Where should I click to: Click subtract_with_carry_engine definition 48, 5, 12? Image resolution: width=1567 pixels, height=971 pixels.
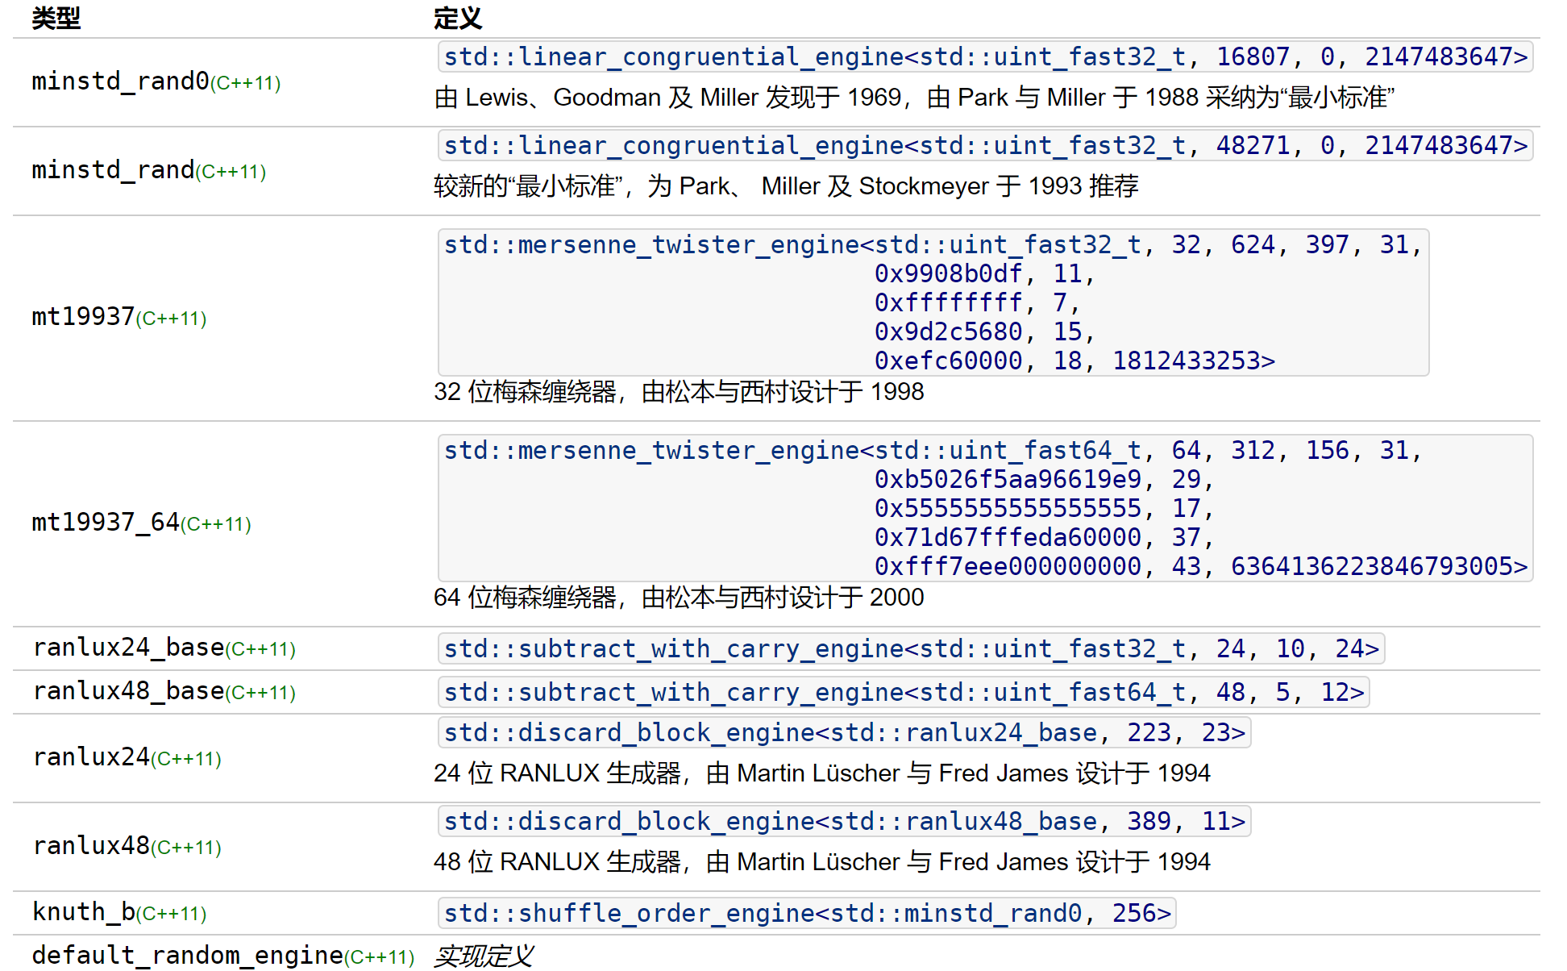click(x=904, y=692)
